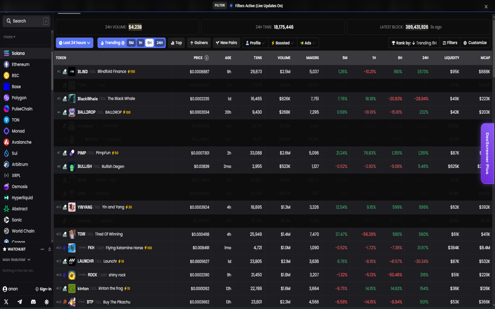Screen dimensions: 495x309
Task: Open the X (Twitter) social icon
Action: 6,302
